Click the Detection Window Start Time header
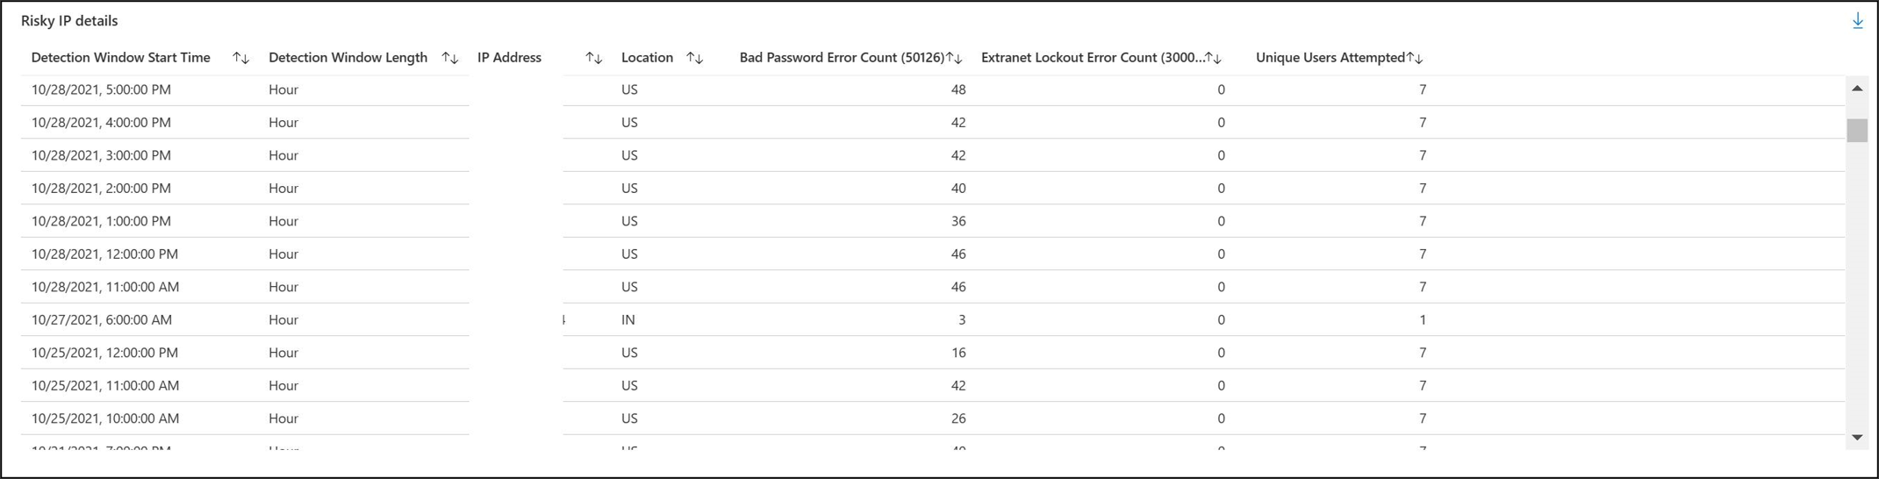This screenshot has height=479, width=1879. [x=121, y=58]
